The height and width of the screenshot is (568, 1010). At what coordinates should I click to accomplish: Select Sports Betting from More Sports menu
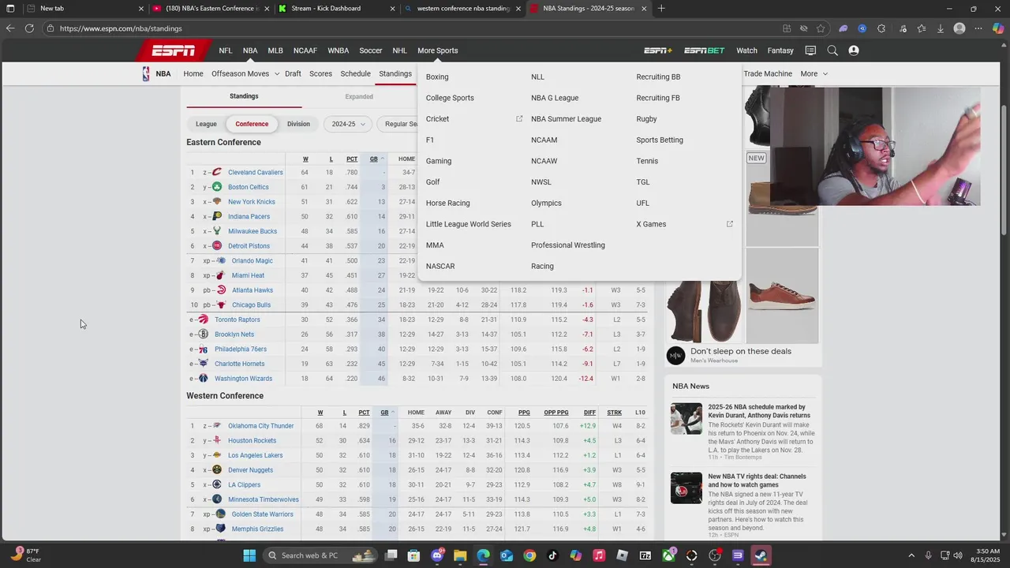(x=660, y=140)
